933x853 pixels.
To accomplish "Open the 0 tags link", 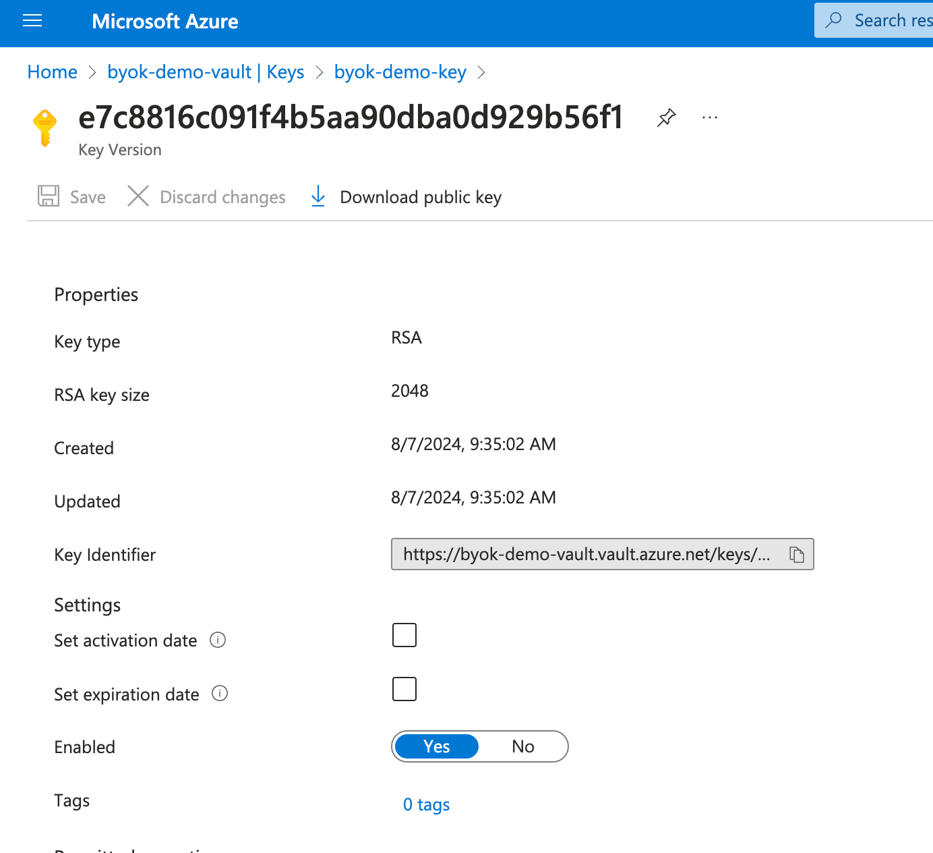I will click(x=426, y=804).
